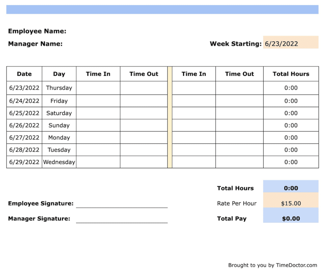The image size is (324, 275).
Task: Click Wednesday's date cell 6/29/2022
Action: (x=24, y=162)
